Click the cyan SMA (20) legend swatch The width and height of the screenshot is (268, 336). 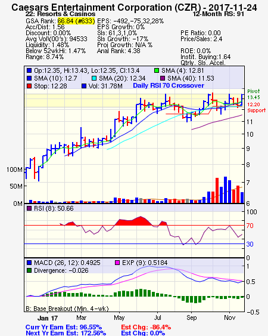tap(94, 78)
